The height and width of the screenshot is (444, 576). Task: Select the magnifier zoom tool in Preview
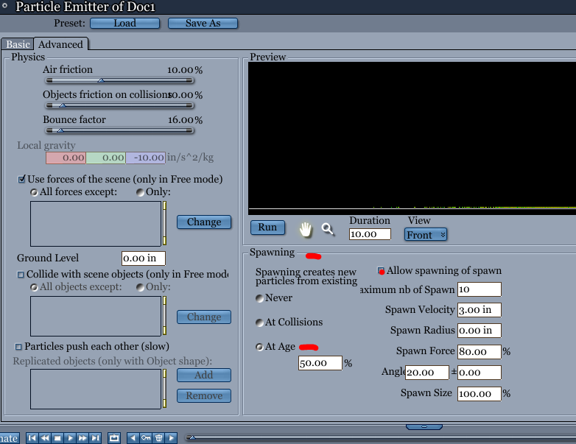tap(327, 229)
